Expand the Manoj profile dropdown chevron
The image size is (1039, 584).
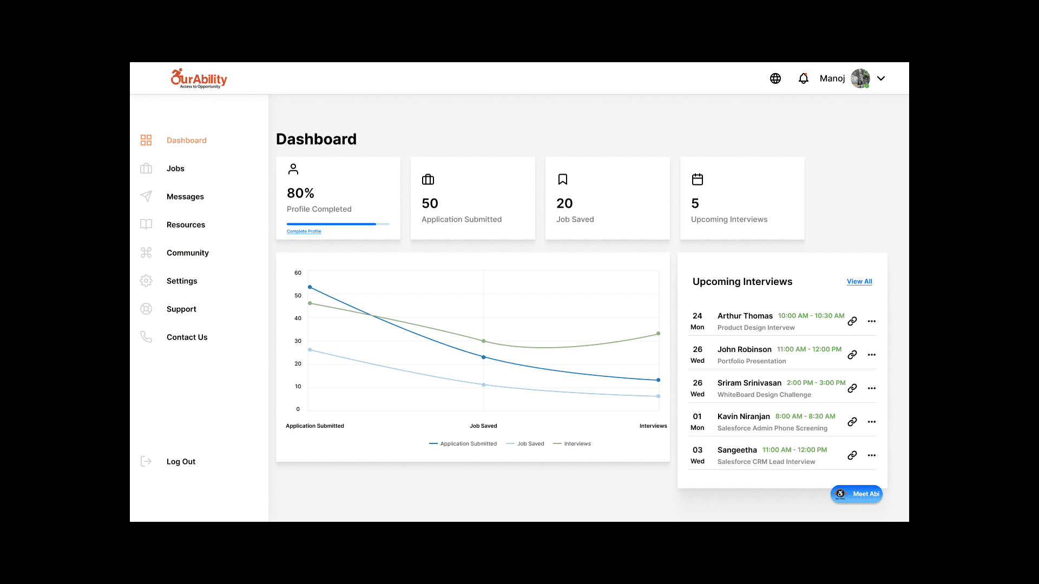[881, 78]
